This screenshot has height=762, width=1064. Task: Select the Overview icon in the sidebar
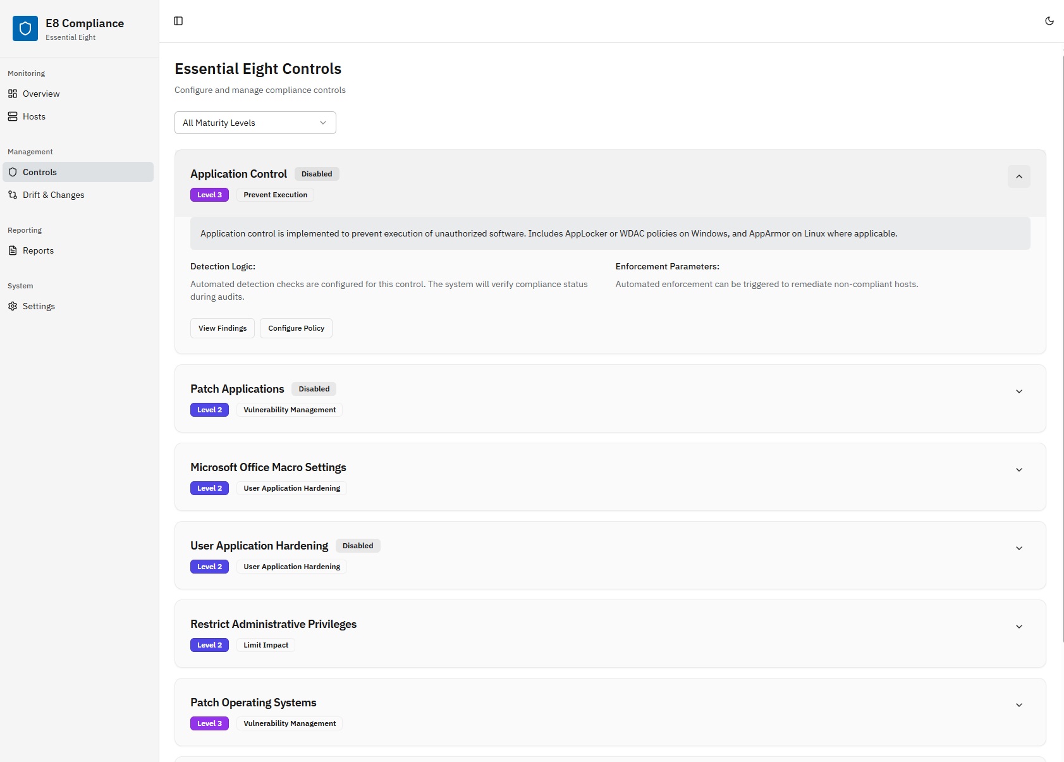pyautogui.click(x=13, y=94)
